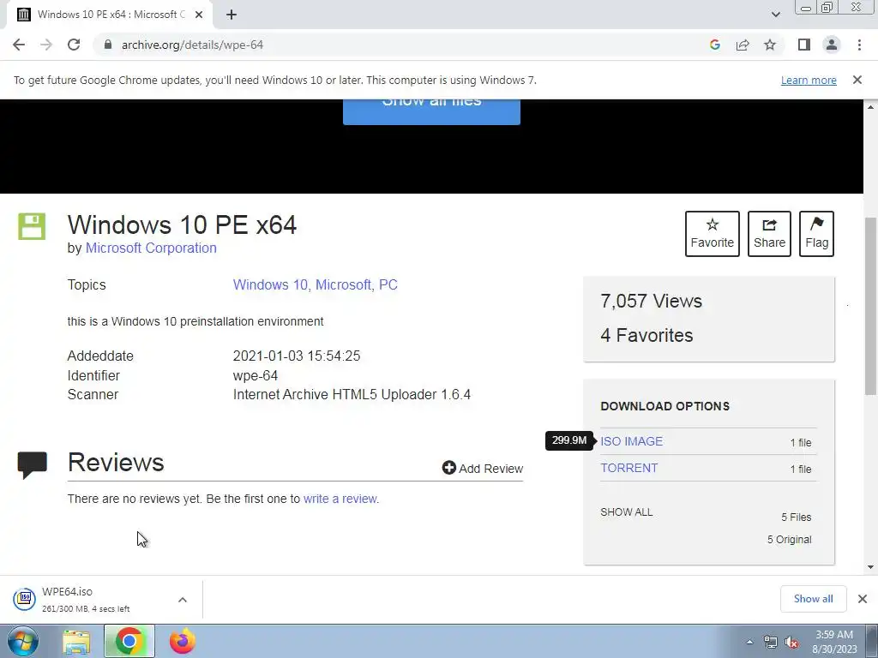Click the Google icon in address bar

click(714, 45)
